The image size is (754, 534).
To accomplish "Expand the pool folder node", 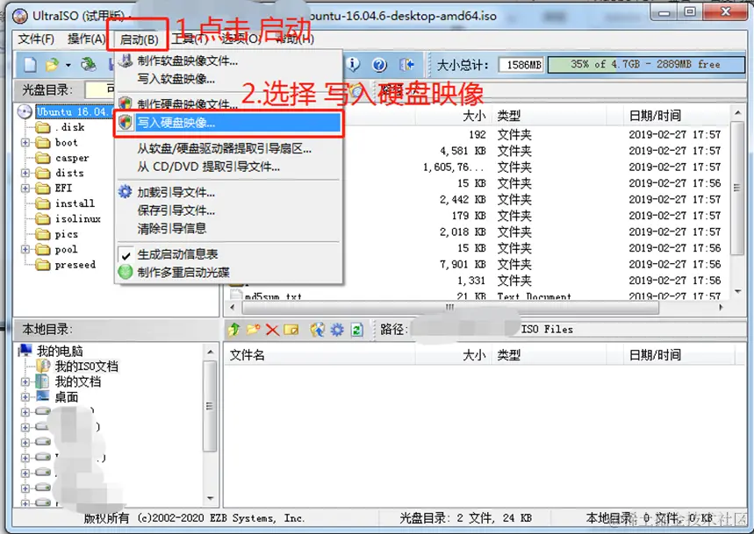I will point(25,250).
